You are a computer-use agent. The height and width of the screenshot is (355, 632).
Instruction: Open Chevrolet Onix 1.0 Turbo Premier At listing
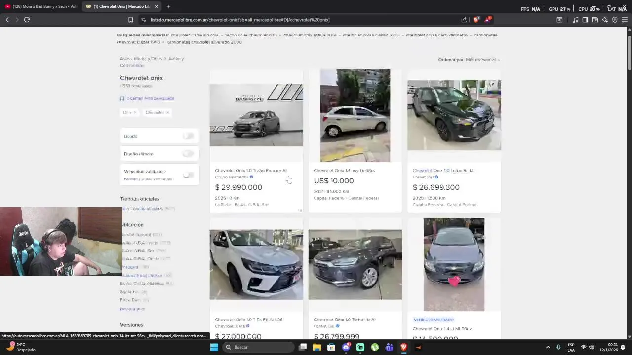(x=251, y=171)
